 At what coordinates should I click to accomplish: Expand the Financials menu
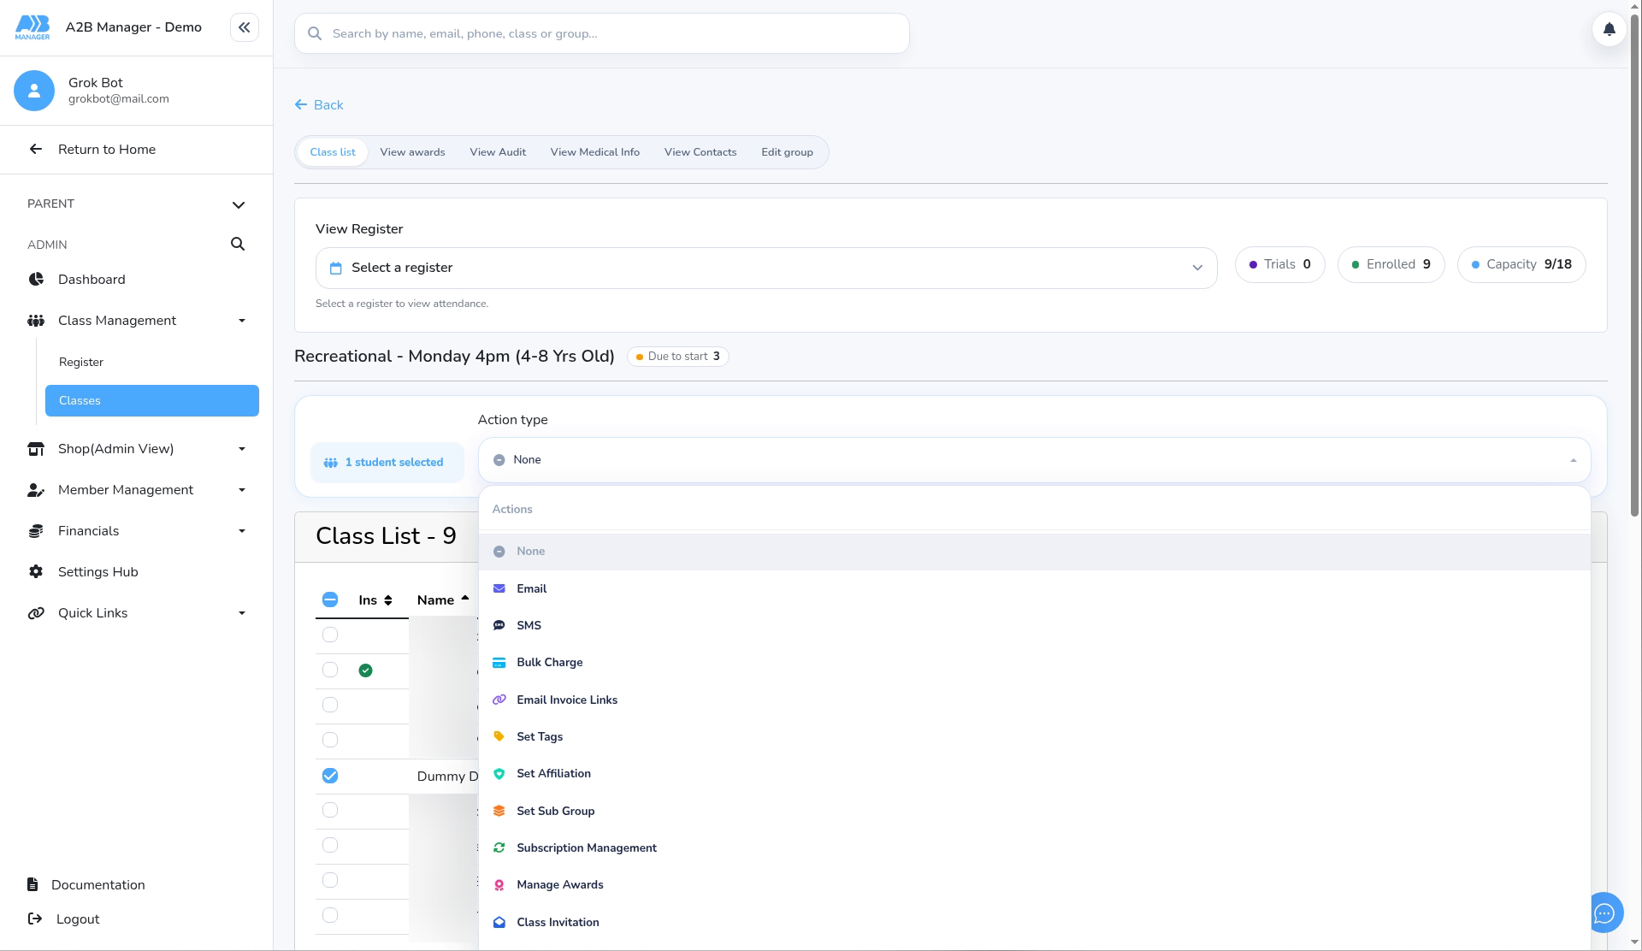point(137,531)
